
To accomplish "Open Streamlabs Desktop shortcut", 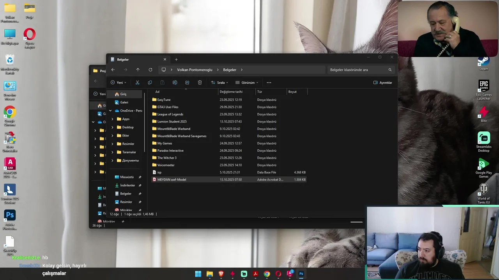I will (x=484, y=142).
